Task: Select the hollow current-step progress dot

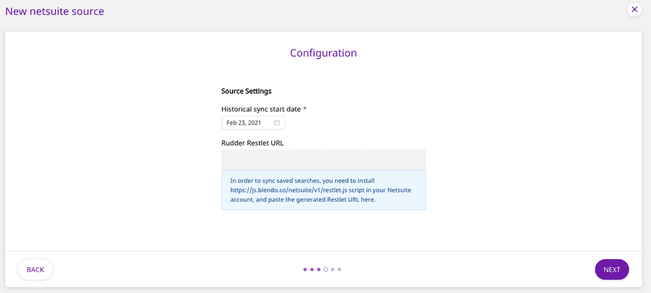Action: [326, 269]
